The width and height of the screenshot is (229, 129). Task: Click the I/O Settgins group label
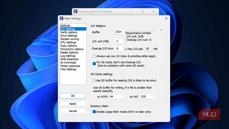98,26
